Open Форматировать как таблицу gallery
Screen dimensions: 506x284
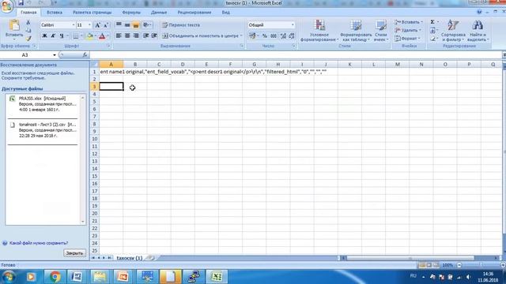tap(356, 31)
